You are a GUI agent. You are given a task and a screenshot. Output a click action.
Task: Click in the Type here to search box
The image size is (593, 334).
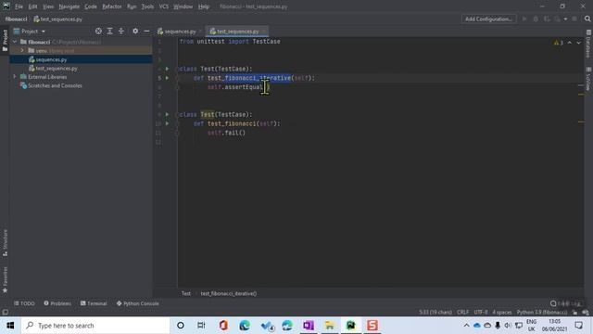click(x=95, y=326)
